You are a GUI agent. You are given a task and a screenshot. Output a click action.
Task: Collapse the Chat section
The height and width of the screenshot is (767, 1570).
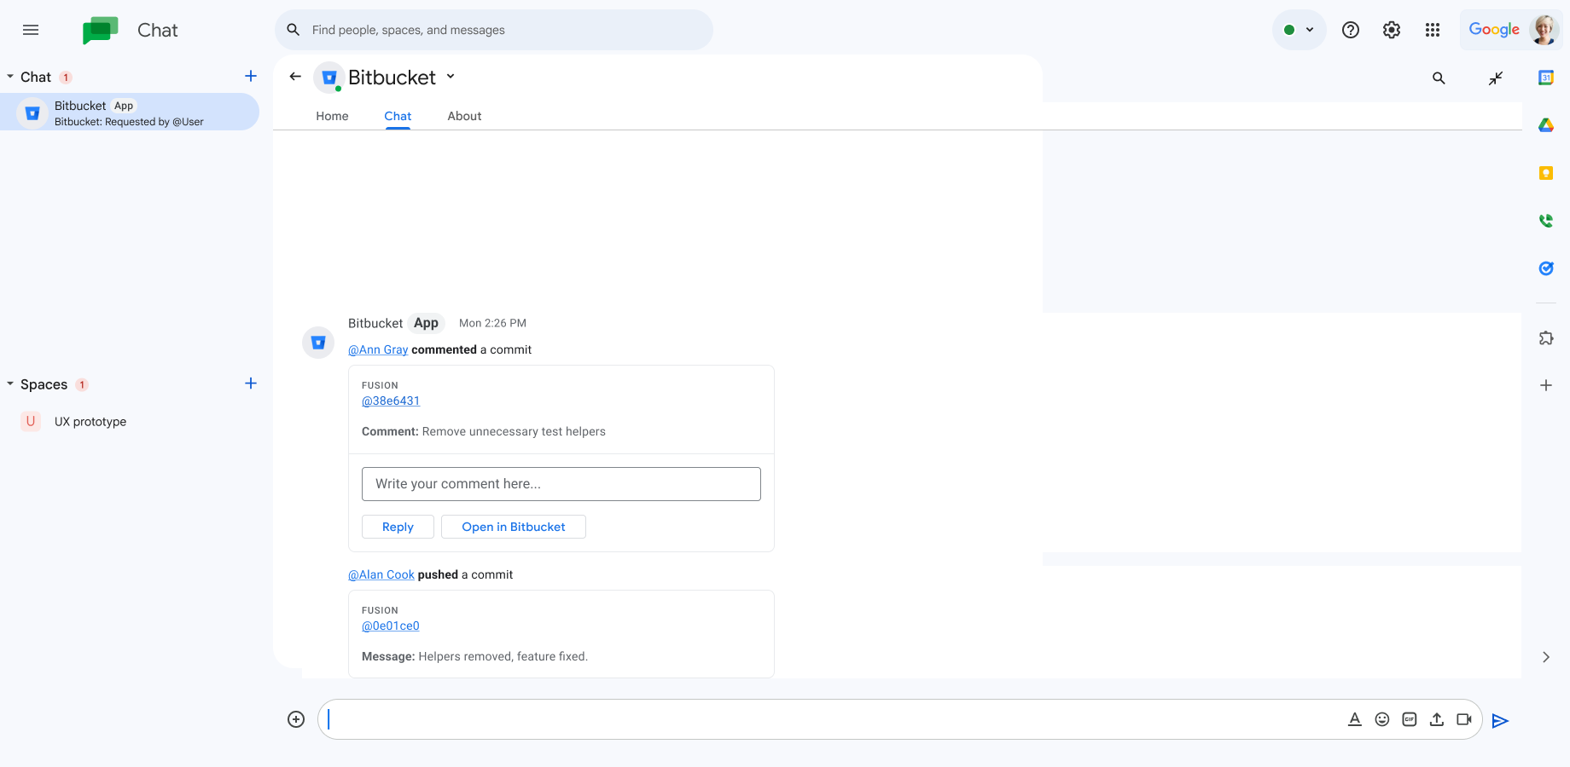pos(10,77)
